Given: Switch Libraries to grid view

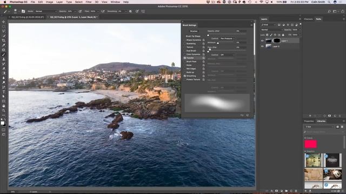Looking at the screenshot, I should point(337,127).
